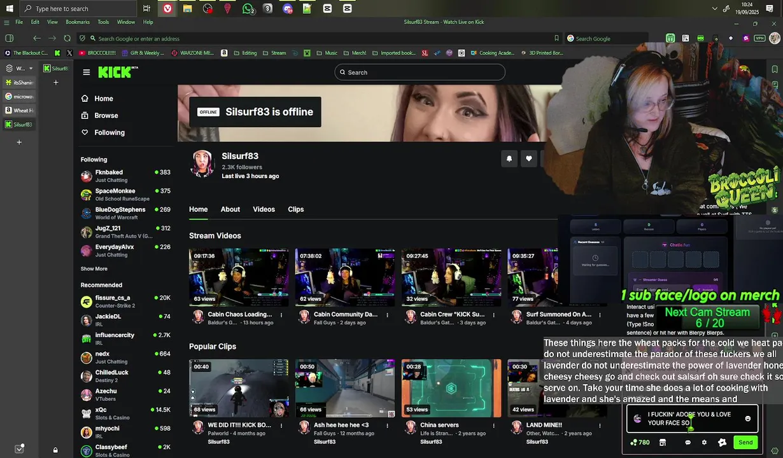Image resolution: width=783 pixels, height=458 pixels.
Task: Open the Bookmarks menu
Action: click(78, 22)
